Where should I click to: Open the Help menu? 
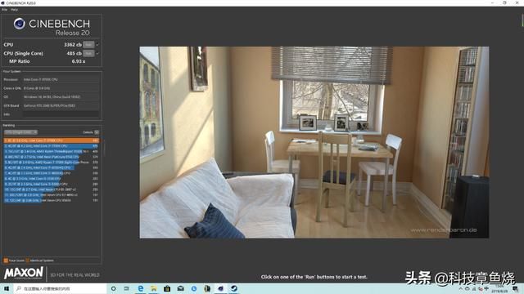[14, 10]
